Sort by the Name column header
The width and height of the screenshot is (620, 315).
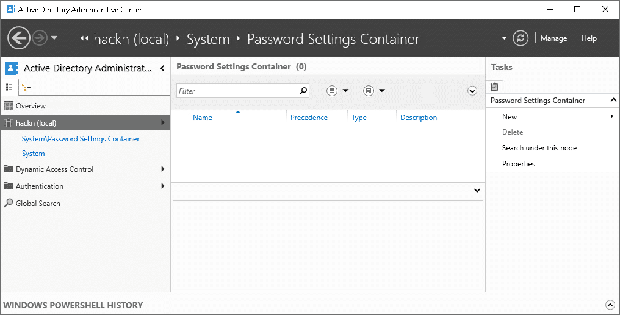pyautogui.click(x=203, y=117)
